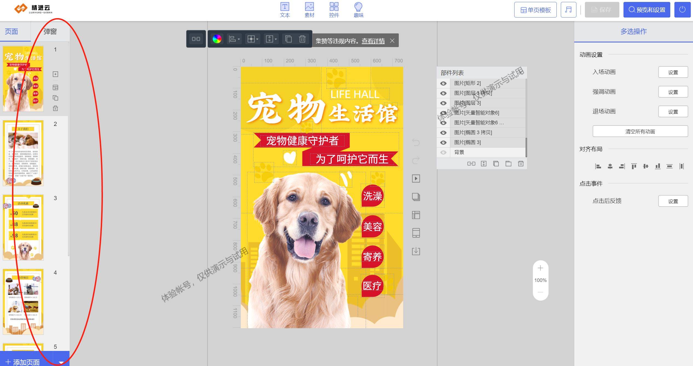Click the group link icon in floating toolbar

tap(196, 39)
